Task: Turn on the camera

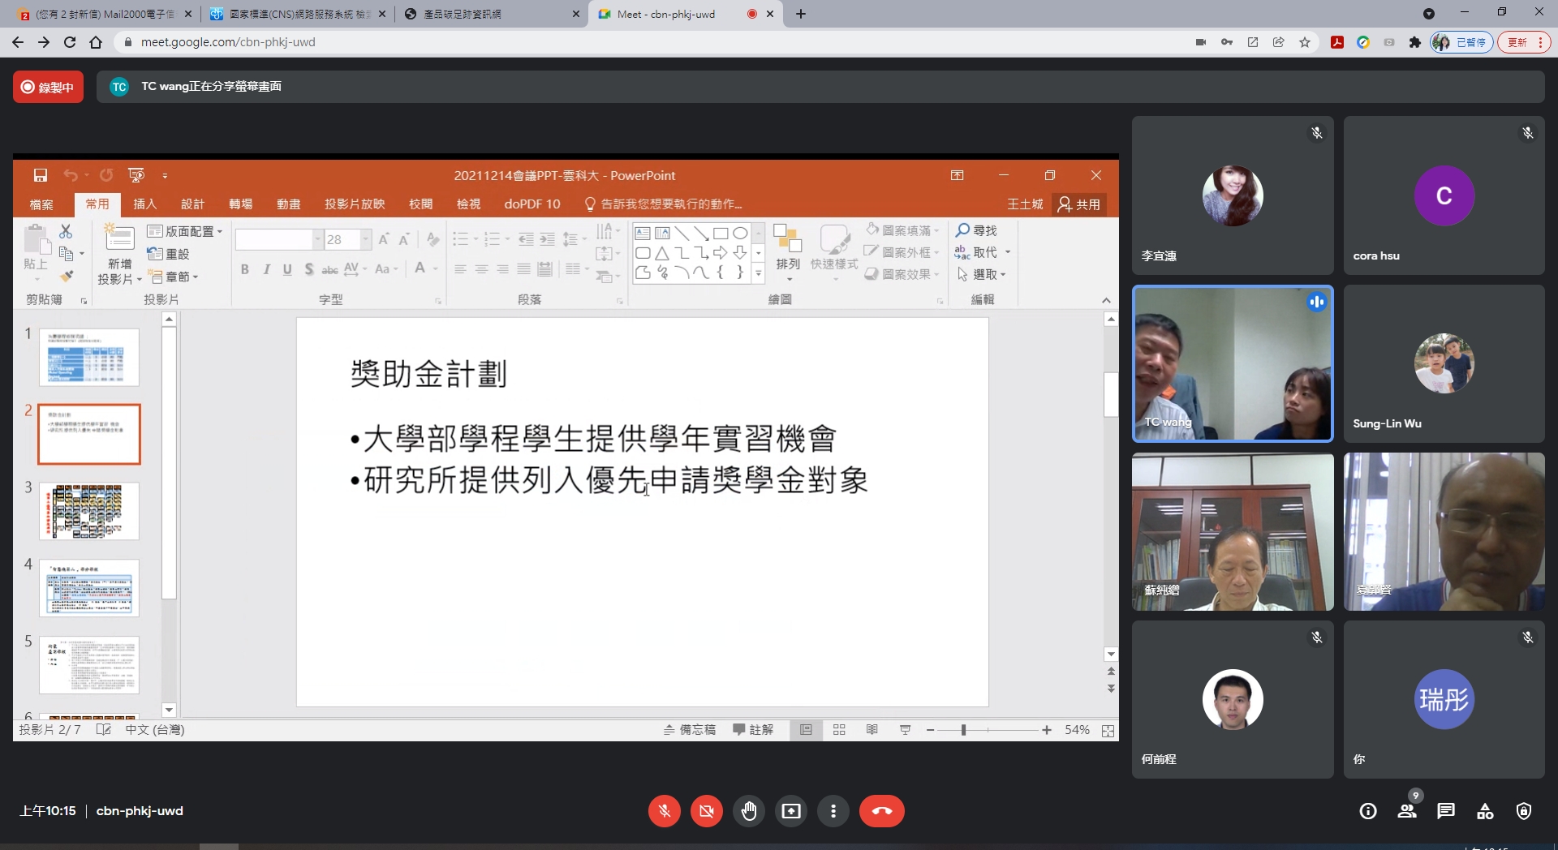Action: point(707,811)
